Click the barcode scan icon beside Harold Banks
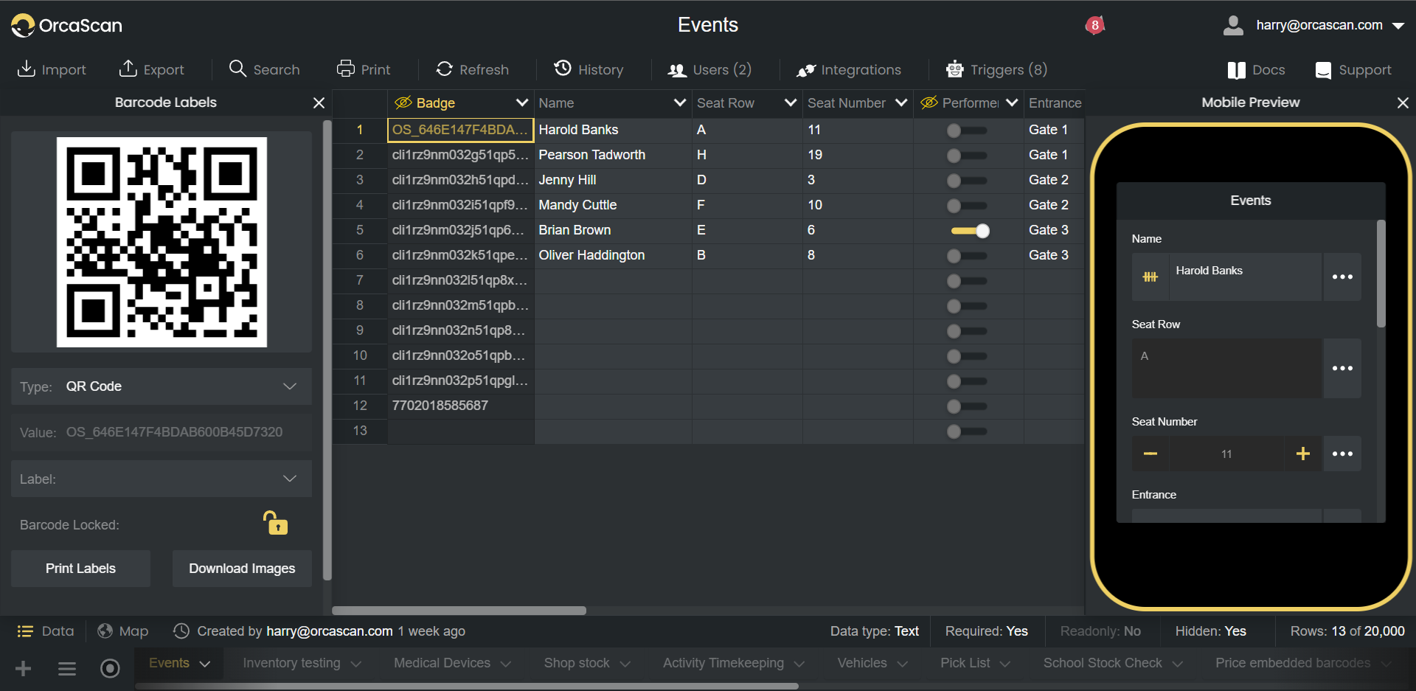1416x691 pixels. pyautogui.click(x=1150, y=277)
